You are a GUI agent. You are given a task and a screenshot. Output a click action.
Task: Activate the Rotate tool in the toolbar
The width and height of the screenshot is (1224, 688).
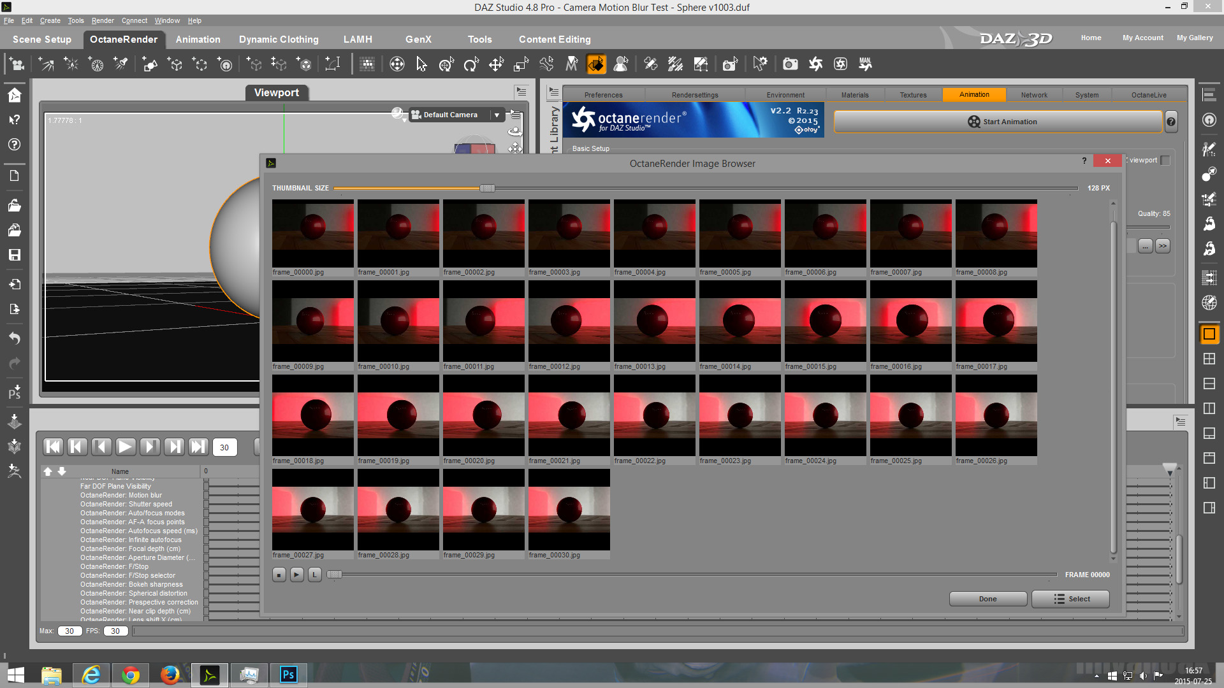[470, 64]
